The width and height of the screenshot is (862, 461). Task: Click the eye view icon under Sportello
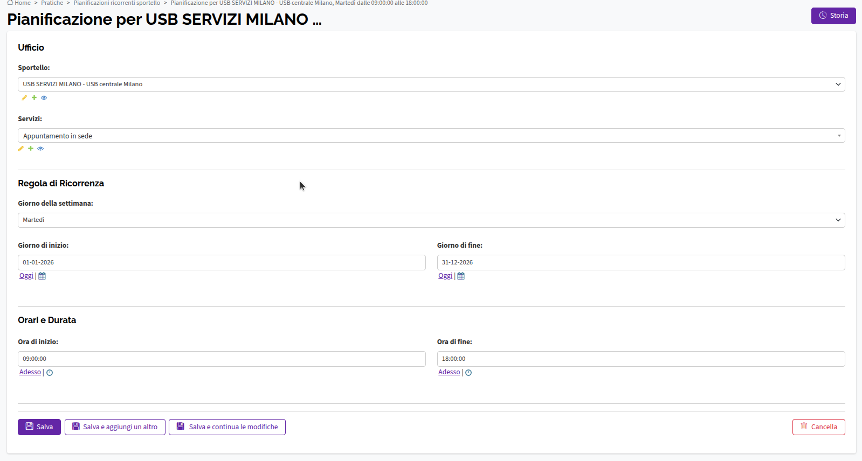click(x=44, y=97)
